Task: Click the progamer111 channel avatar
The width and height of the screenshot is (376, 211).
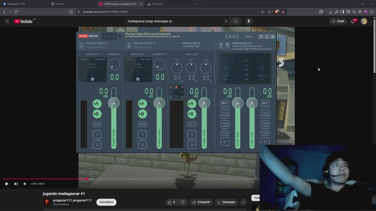Action: (x=47, y=202)
